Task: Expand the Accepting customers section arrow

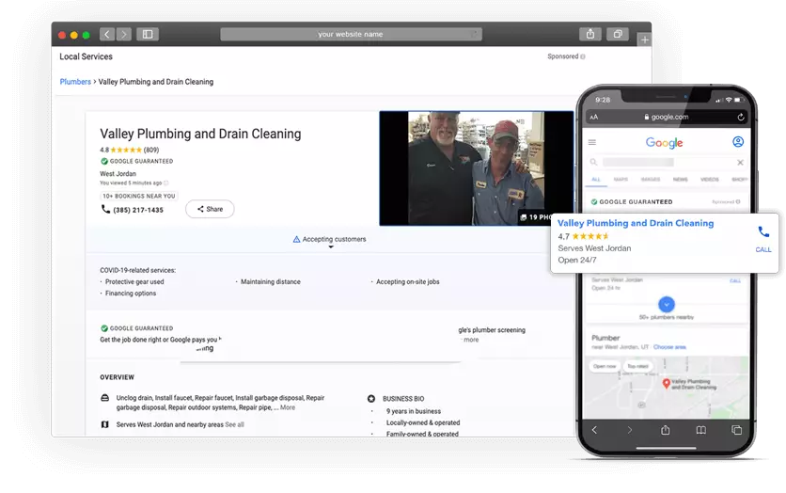Action: click(330, 247)
